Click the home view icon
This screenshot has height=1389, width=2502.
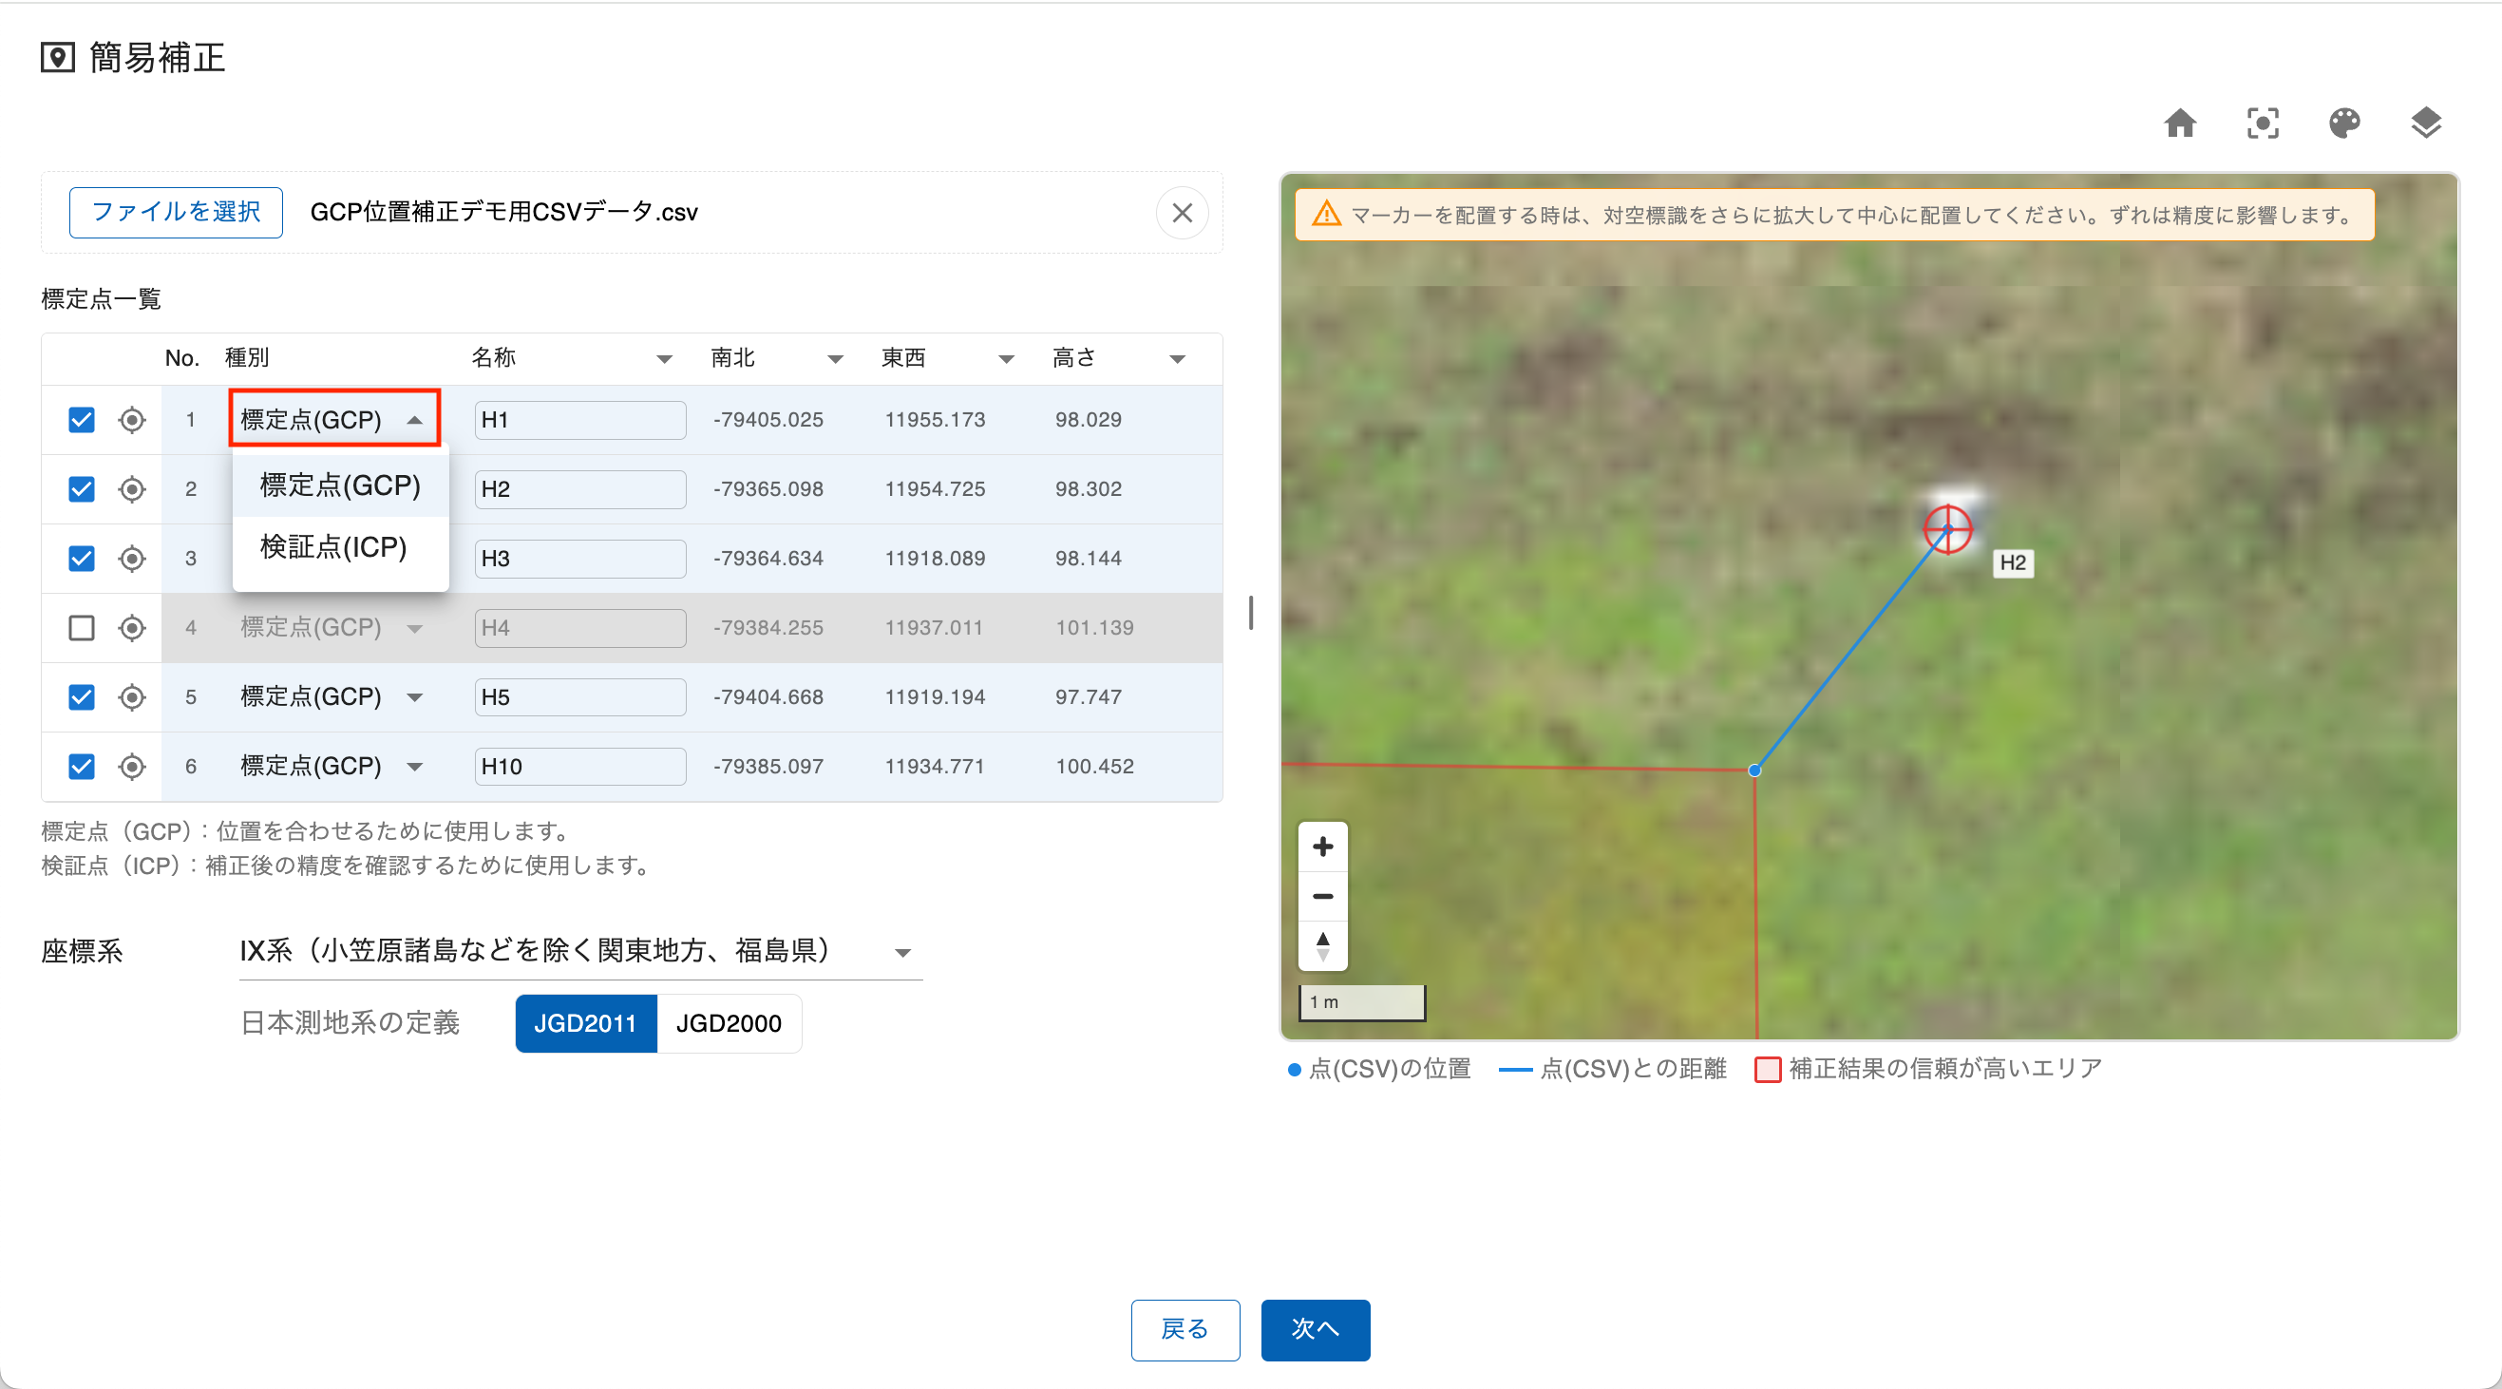point(2180,124)
